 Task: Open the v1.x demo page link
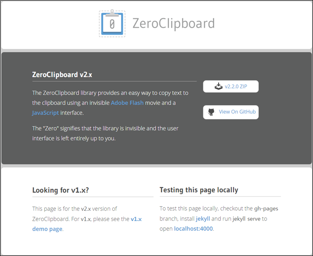[x=87, y=224]
